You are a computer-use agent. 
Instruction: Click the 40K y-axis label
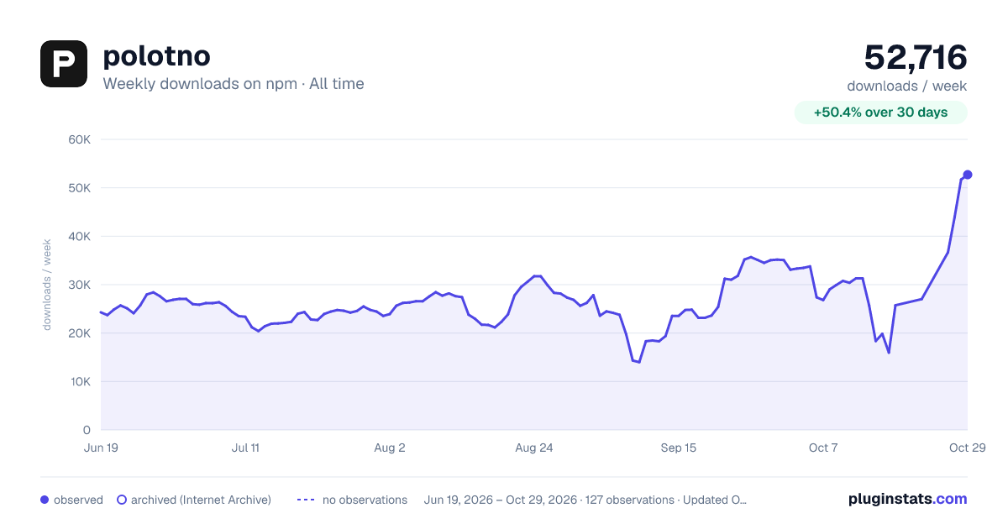pos(79,236)
